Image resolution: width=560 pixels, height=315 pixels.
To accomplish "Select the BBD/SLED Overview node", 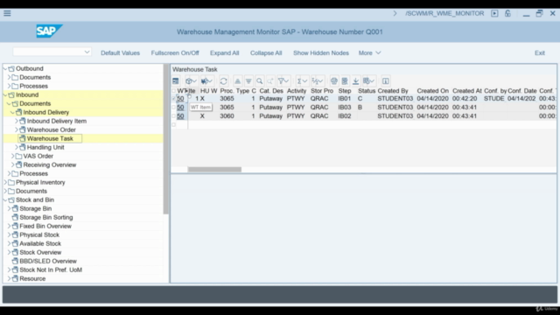I will click(x=48, y=261).
